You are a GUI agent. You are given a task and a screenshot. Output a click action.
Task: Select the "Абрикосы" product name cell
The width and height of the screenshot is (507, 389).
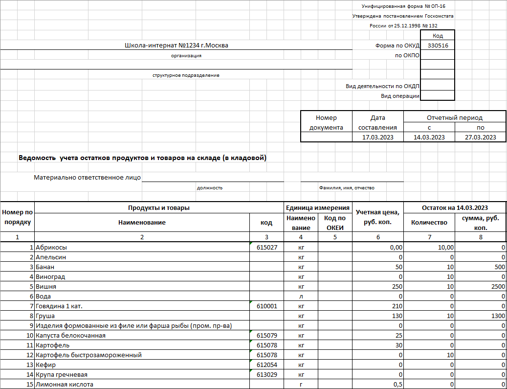142,247
